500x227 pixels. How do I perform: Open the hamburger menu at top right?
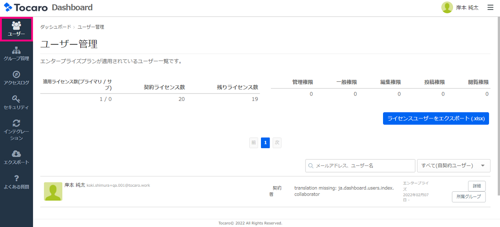[x=490, y=7]
